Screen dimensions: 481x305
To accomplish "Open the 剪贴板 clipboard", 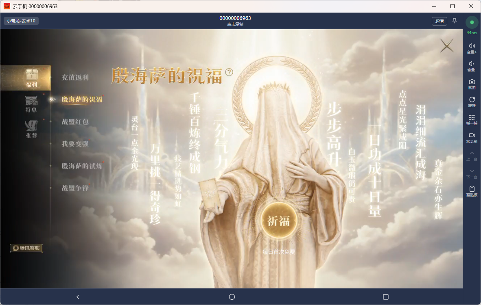I will [x=472, y=191].
